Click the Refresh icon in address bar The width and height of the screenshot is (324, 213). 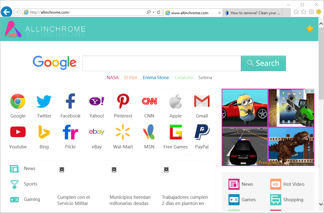click(x=159, y=12)
